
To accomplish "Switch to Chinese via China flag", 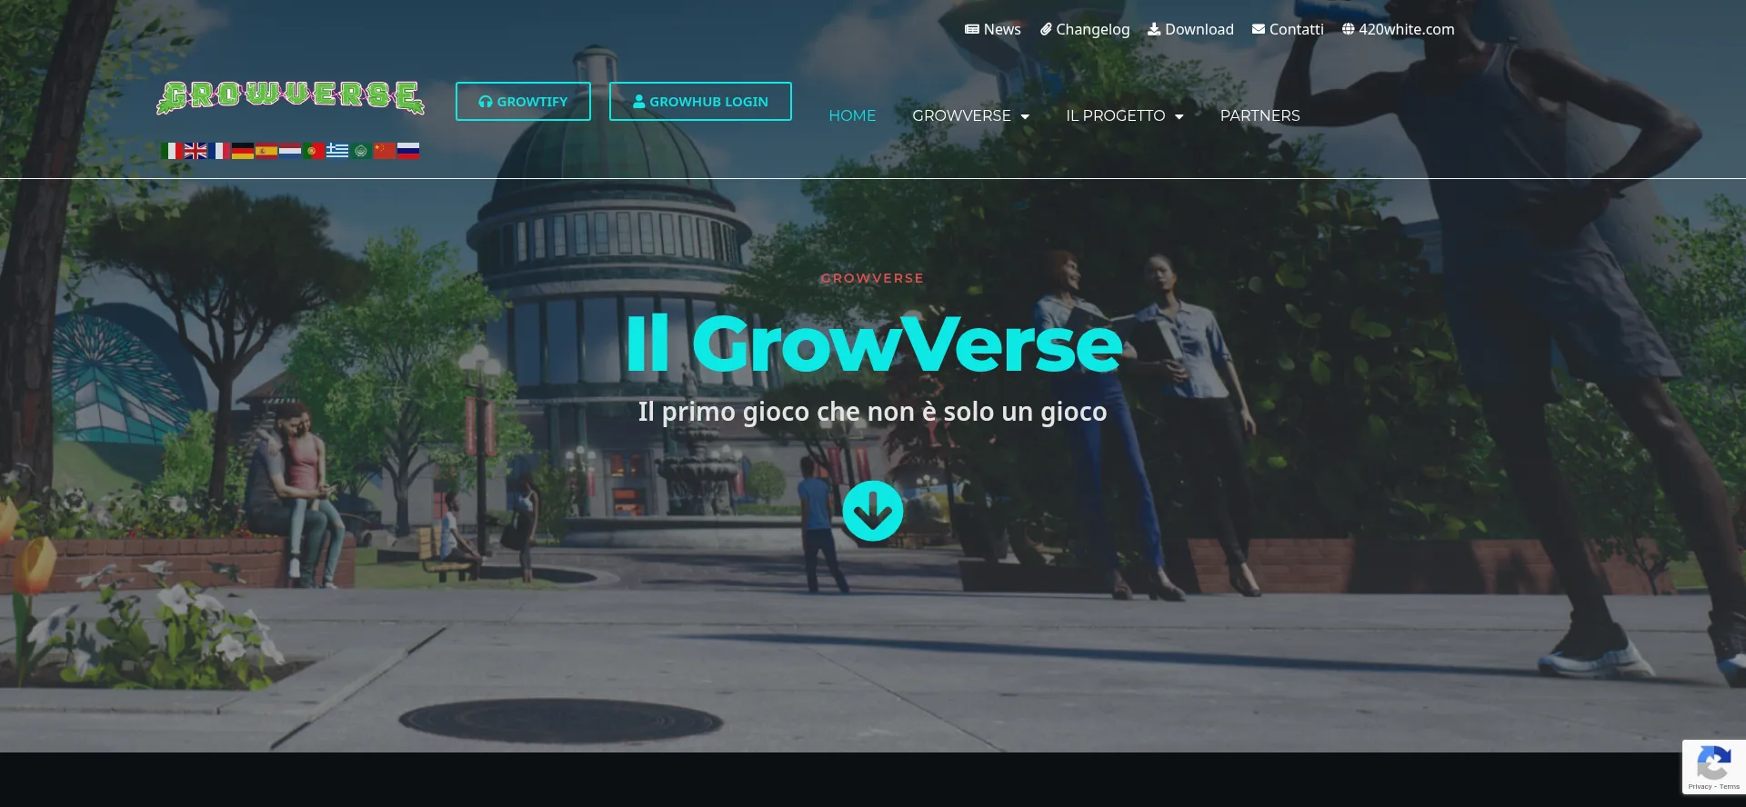I will [385, 151].
